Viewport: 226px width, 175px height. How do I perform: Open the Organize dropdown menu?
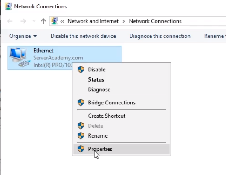23,36
